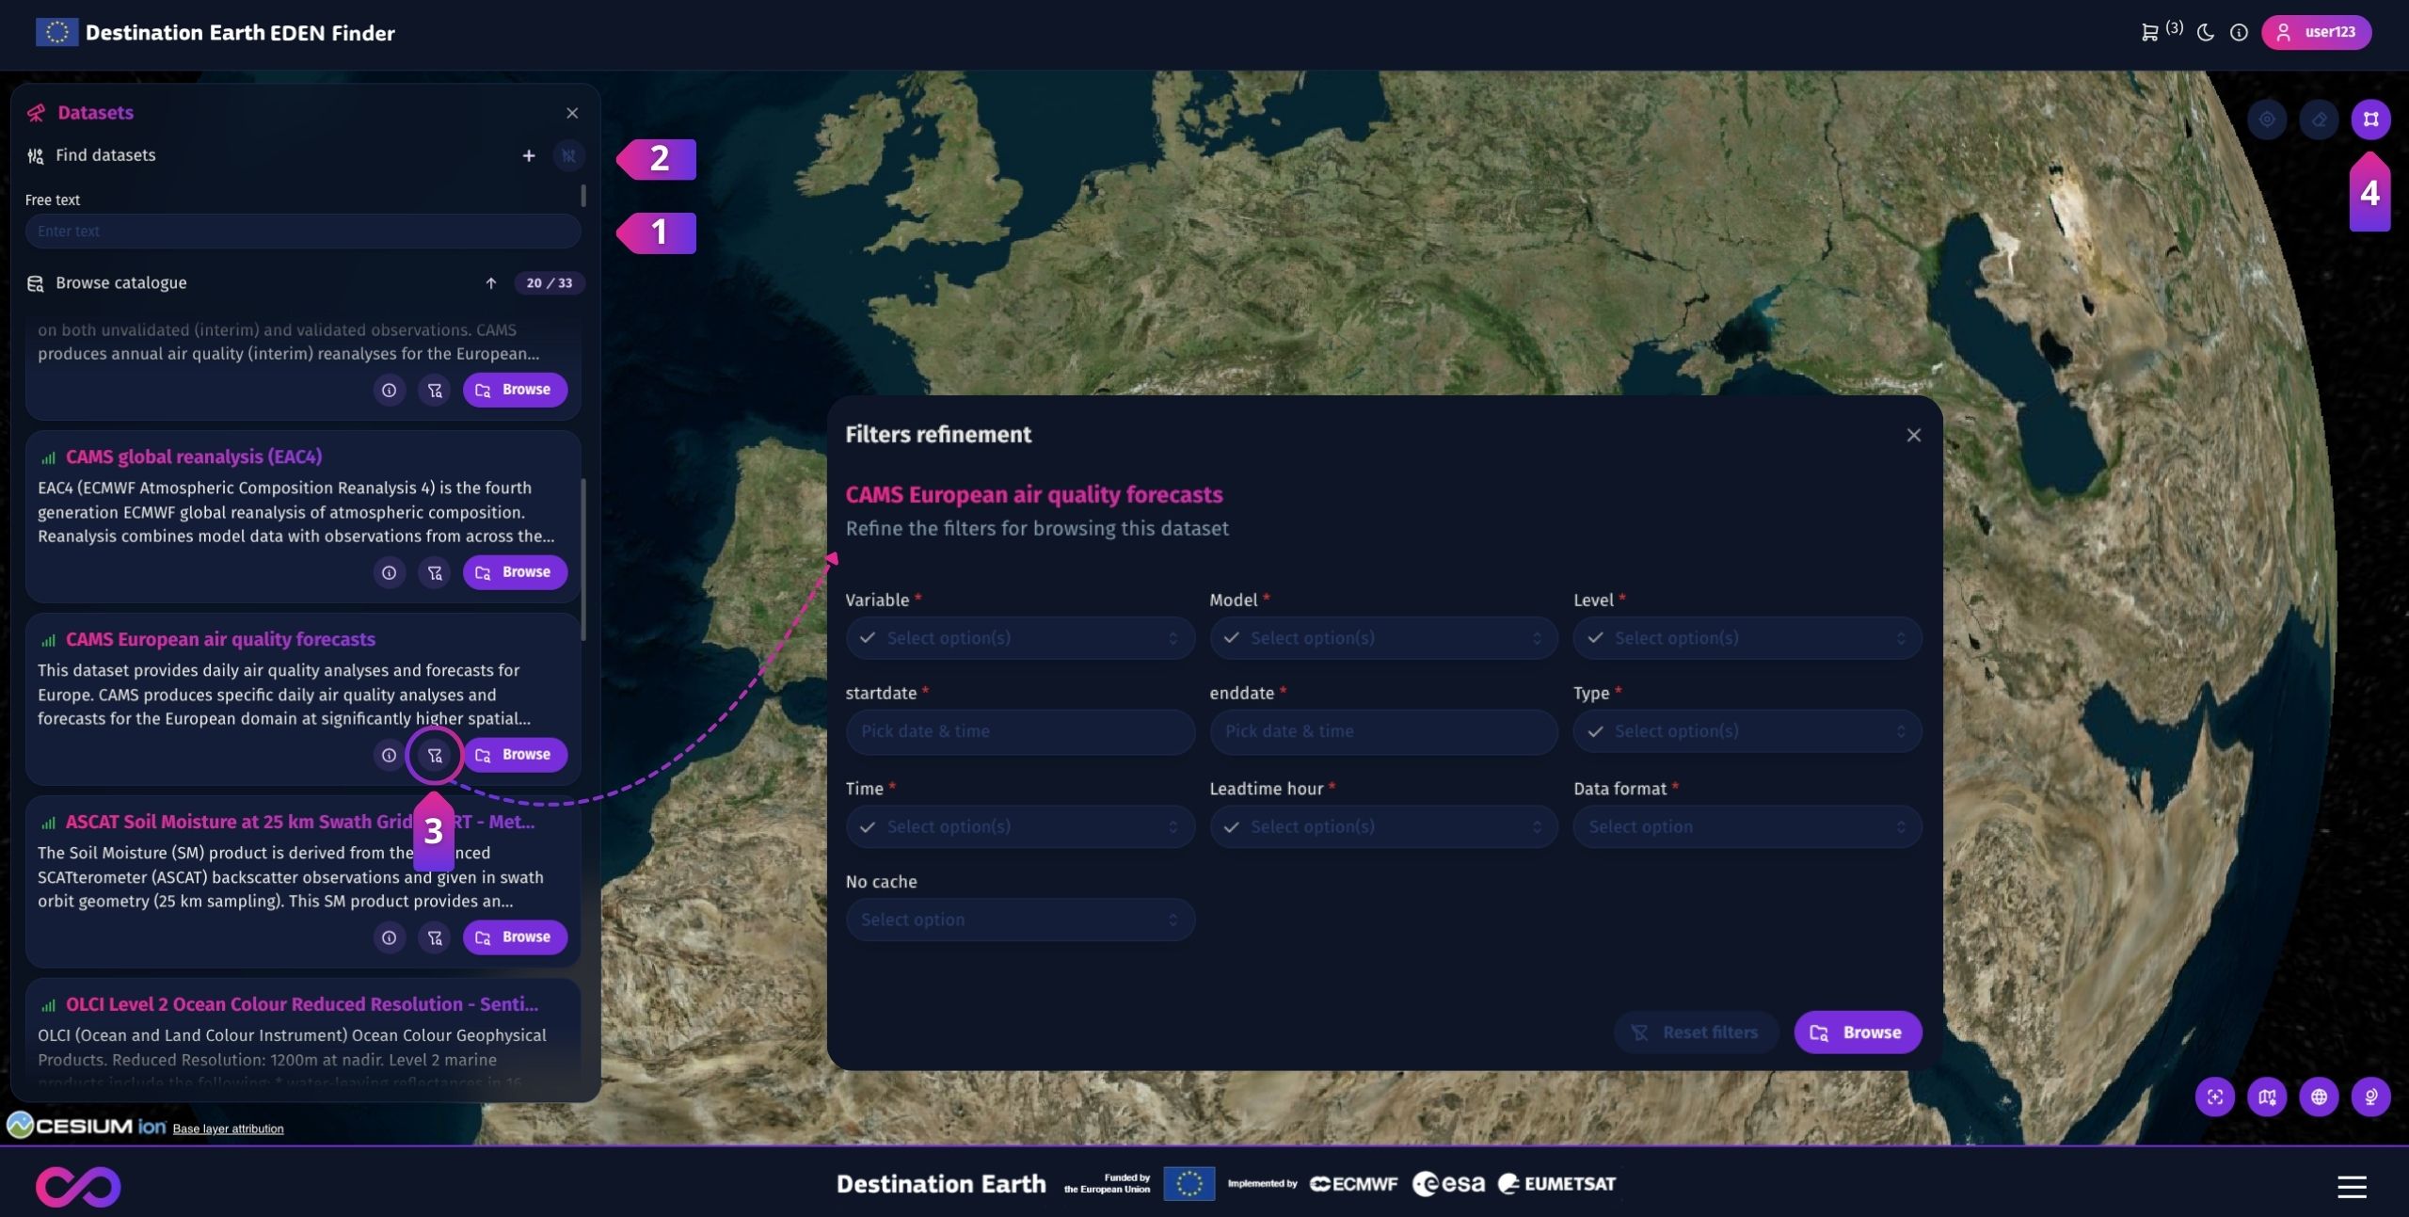Click the draw area icon top right
This screenshot has height=1217, width=2409.
[x=2370, y=120]
